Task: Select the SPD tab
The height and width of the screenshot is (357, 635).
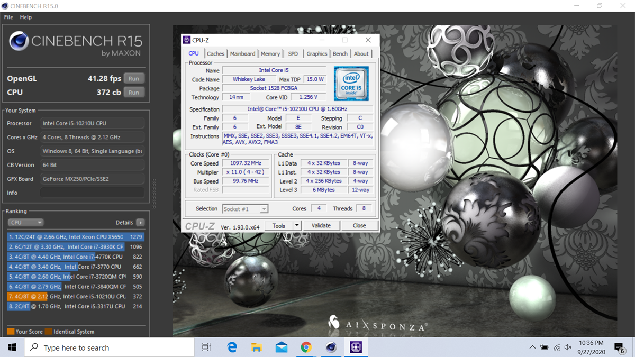Action: coord(293,54)
